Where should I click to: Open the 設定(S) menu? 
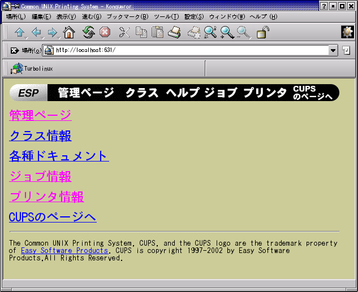click(x=194, y=16)
